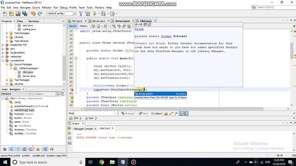This screenshot has height=166, width=296.
Task: Click the Task View taskbar icon
Action: 91,162
